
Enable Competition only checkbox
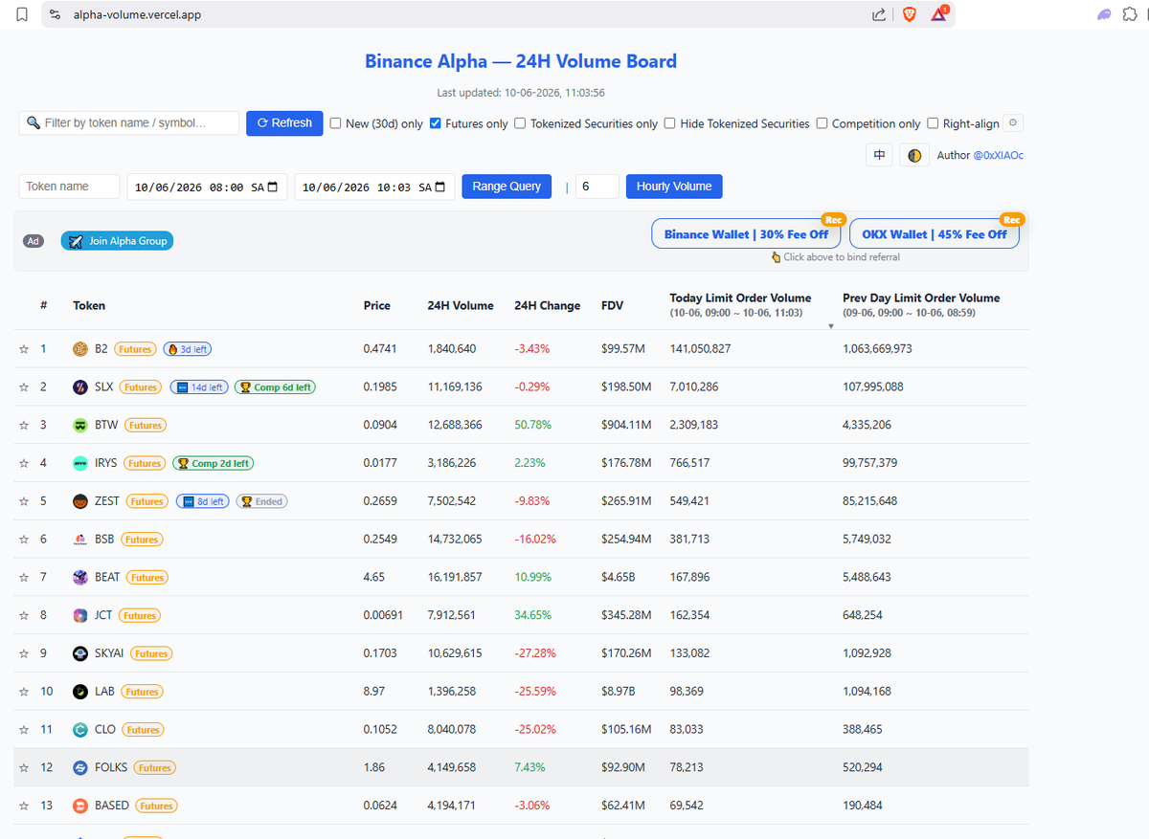[x=822, y=122]
